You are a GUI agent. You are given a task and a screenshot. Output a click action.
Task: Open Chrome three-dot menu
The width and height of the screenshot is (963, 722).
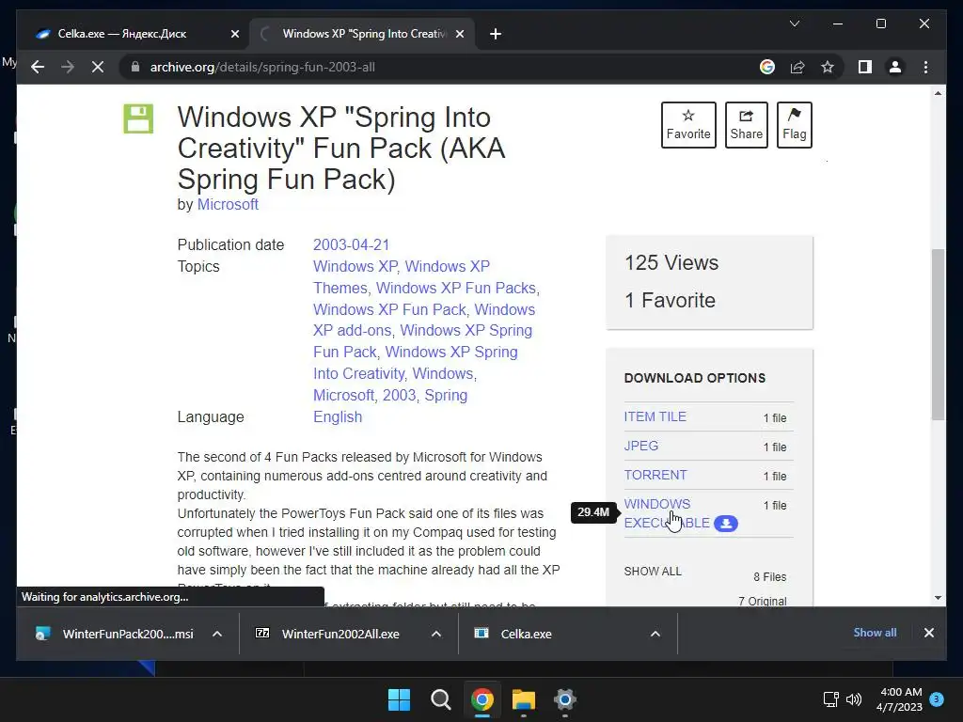click(925, 67)
